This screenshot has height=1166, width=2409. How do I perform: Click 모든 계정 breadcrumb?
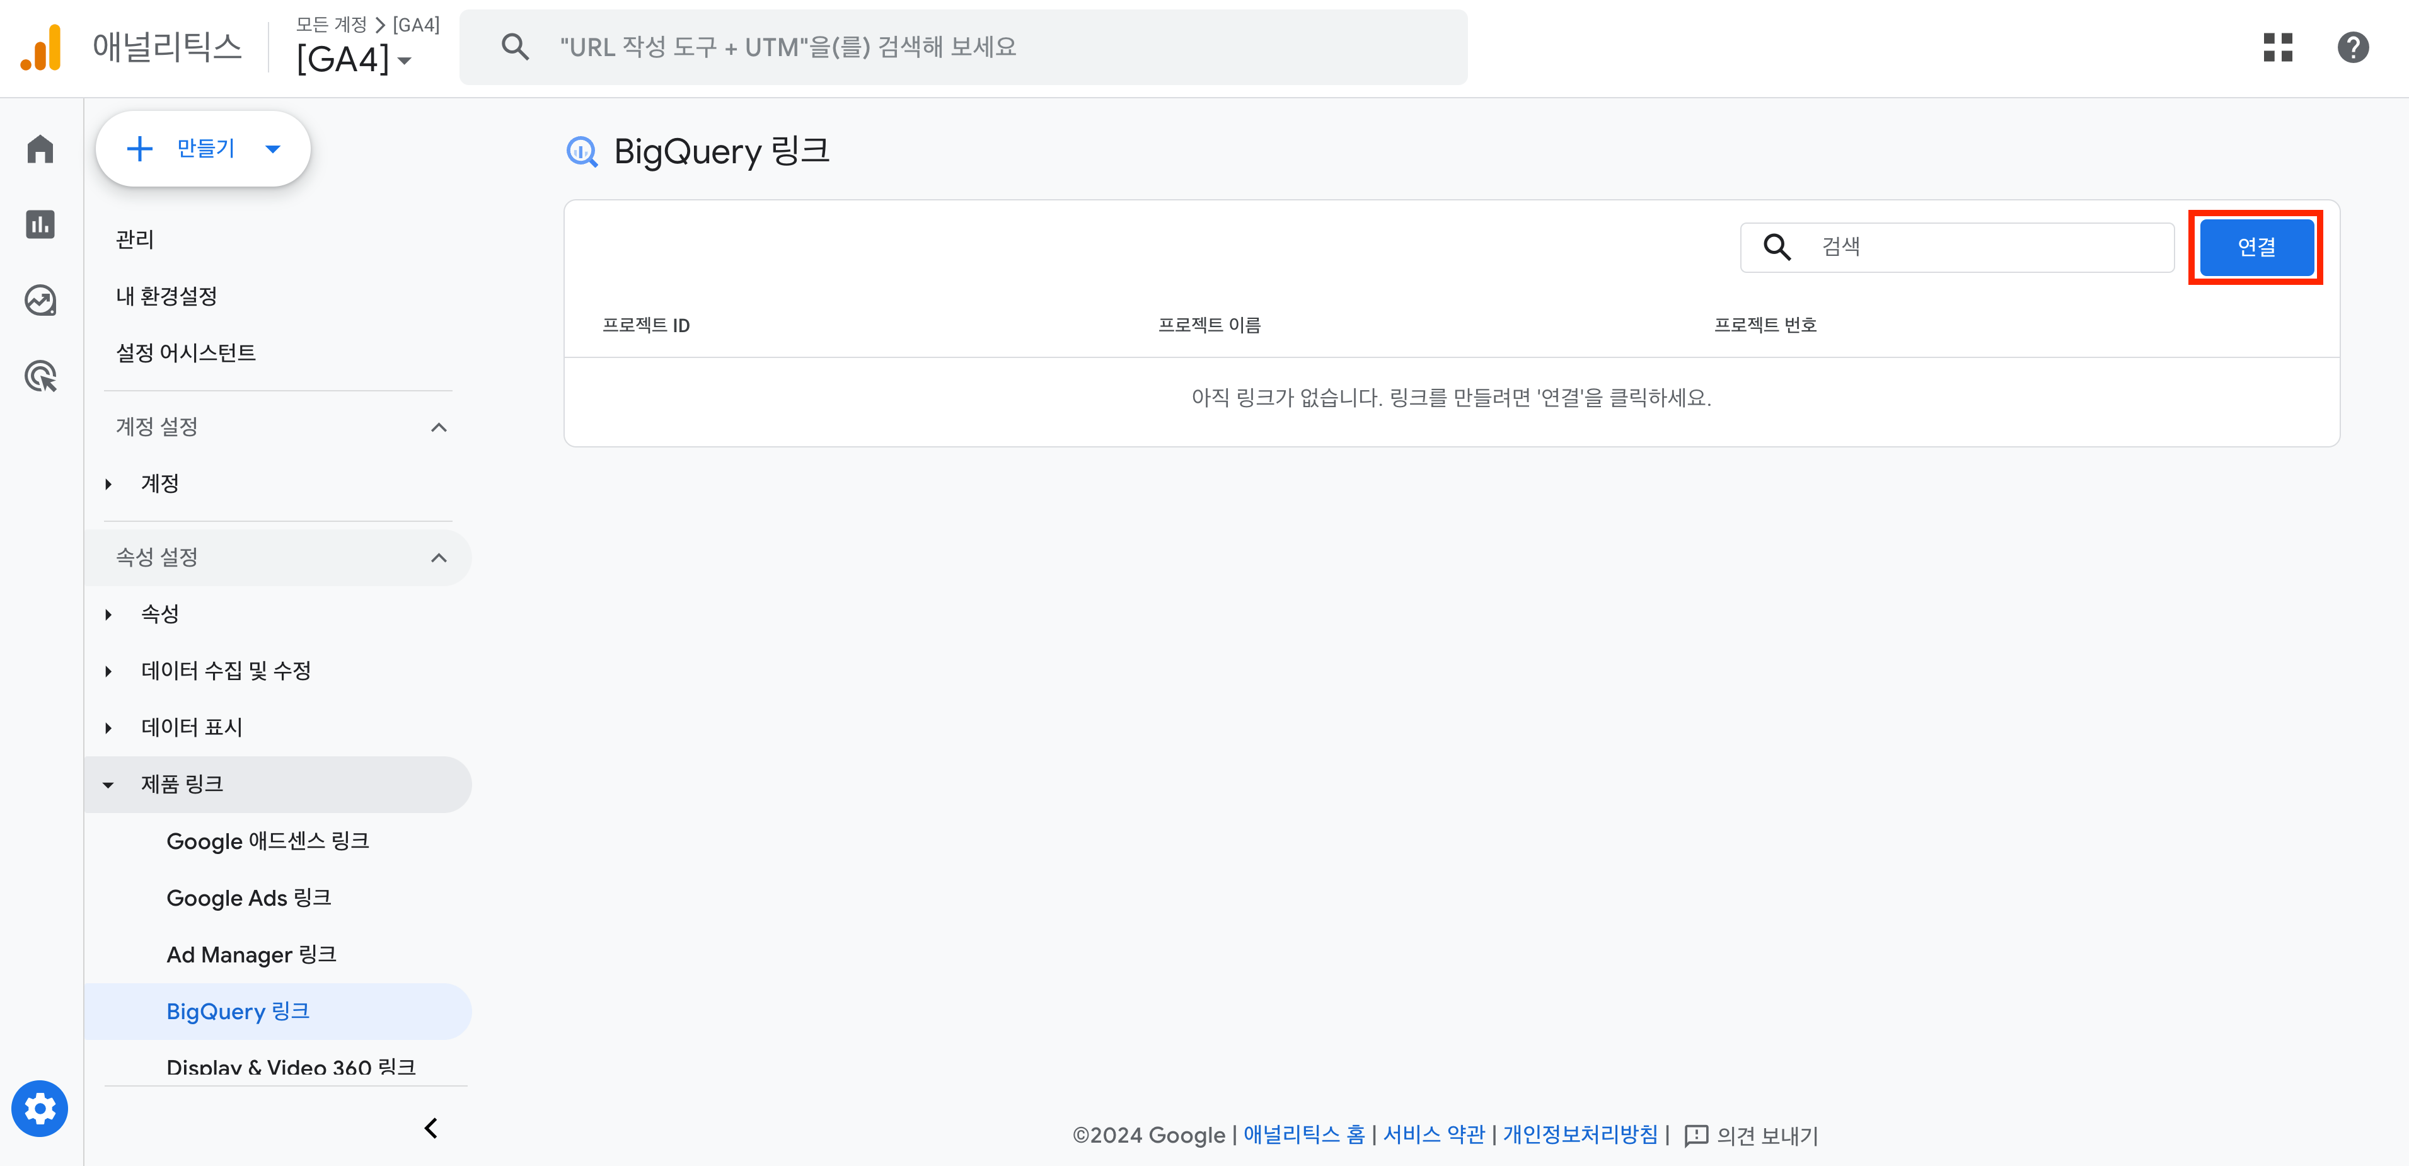point(331,25)
